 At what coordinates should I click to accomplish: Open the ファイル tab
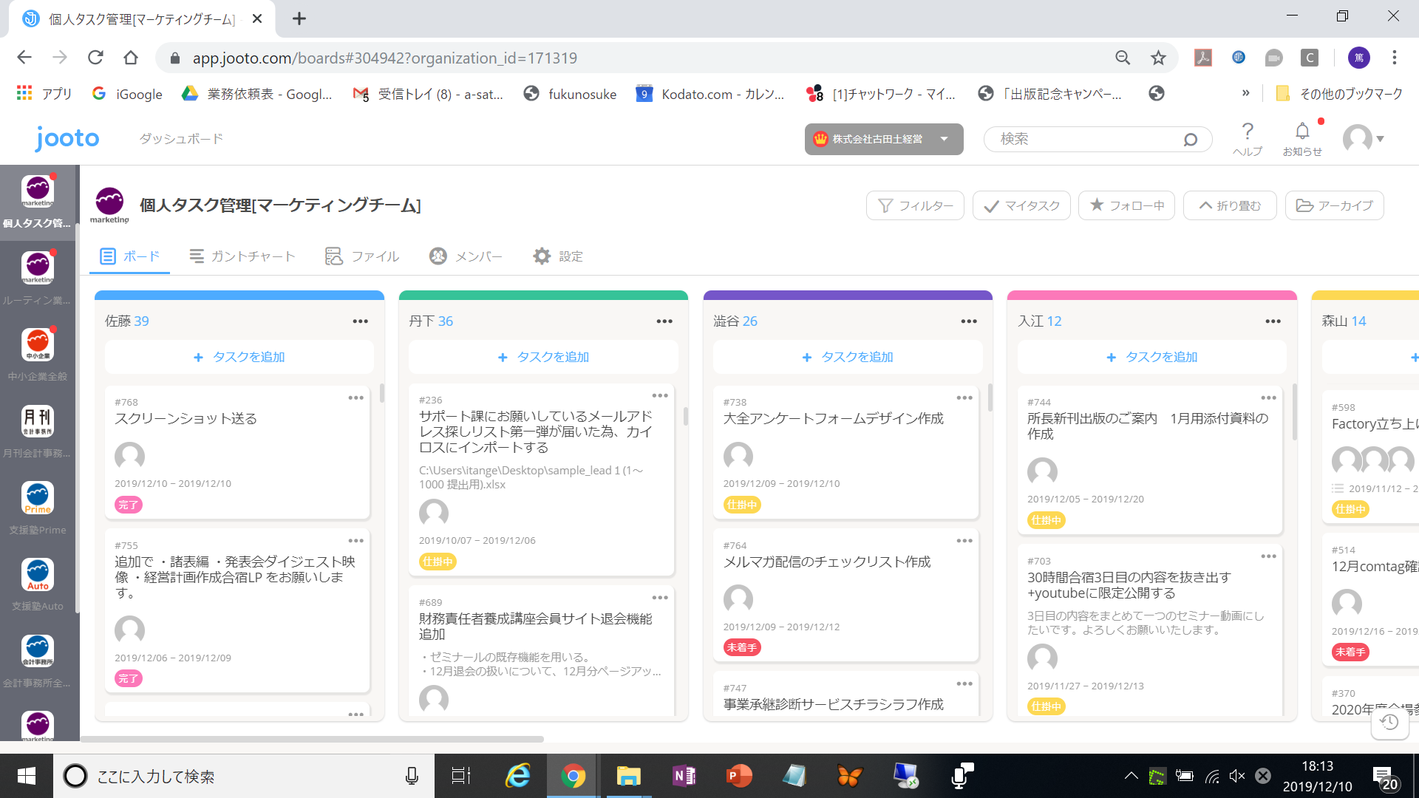click(361, 256)
